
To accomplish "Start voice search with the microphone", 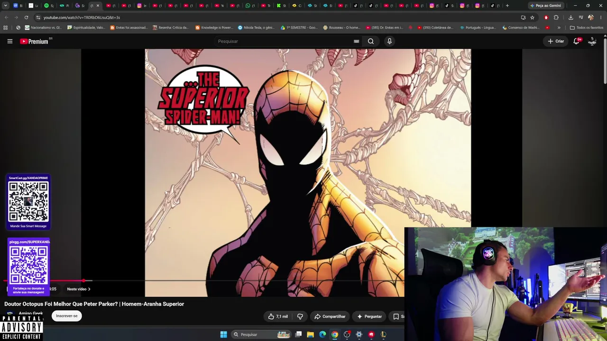I will [x=389, y=41].
